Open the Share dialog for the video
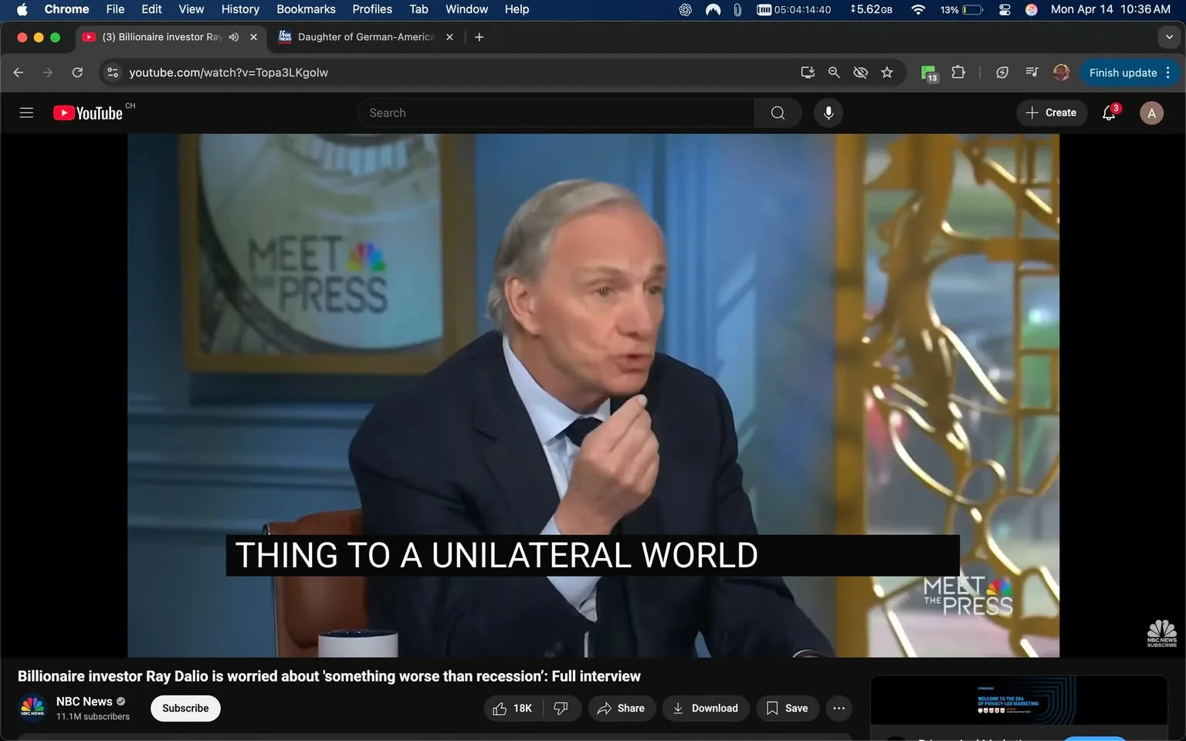1186x741 pixels. click(622, 708)
